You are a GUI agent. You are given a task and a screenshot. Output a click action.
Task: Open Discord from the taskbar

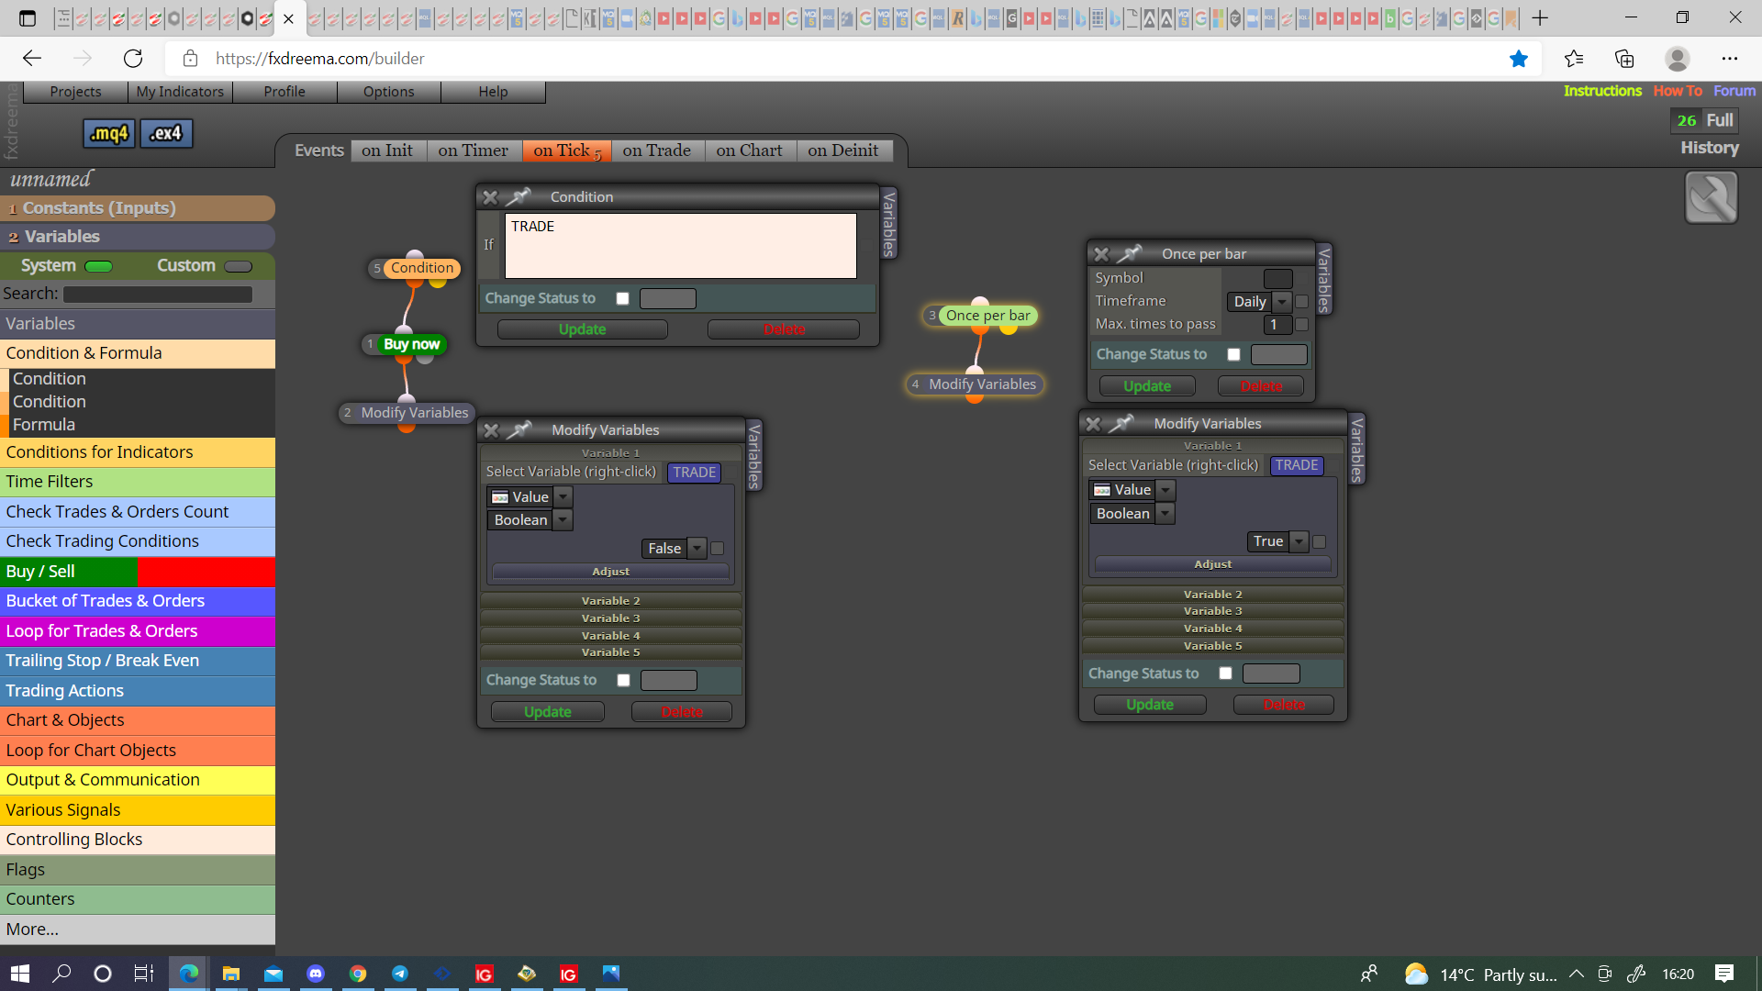point(316,974)
